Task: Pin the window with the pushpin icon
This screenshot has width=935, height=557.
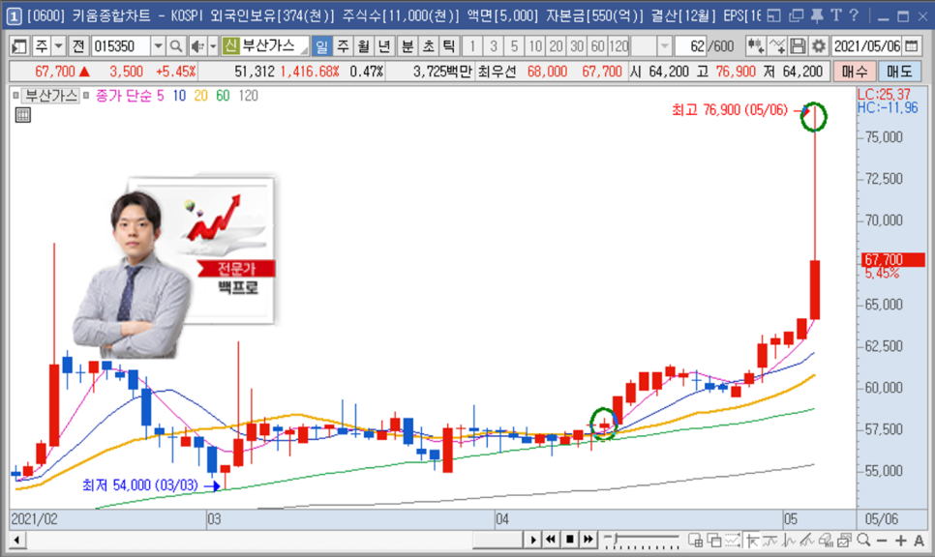Action: 817,15
